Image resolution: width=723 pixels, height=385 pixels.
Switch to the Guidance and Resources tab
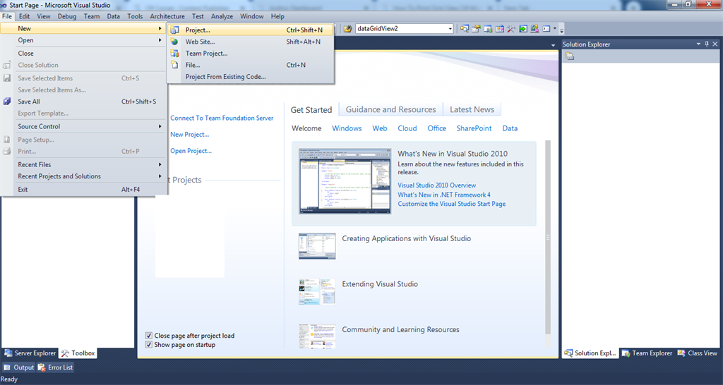390,109
